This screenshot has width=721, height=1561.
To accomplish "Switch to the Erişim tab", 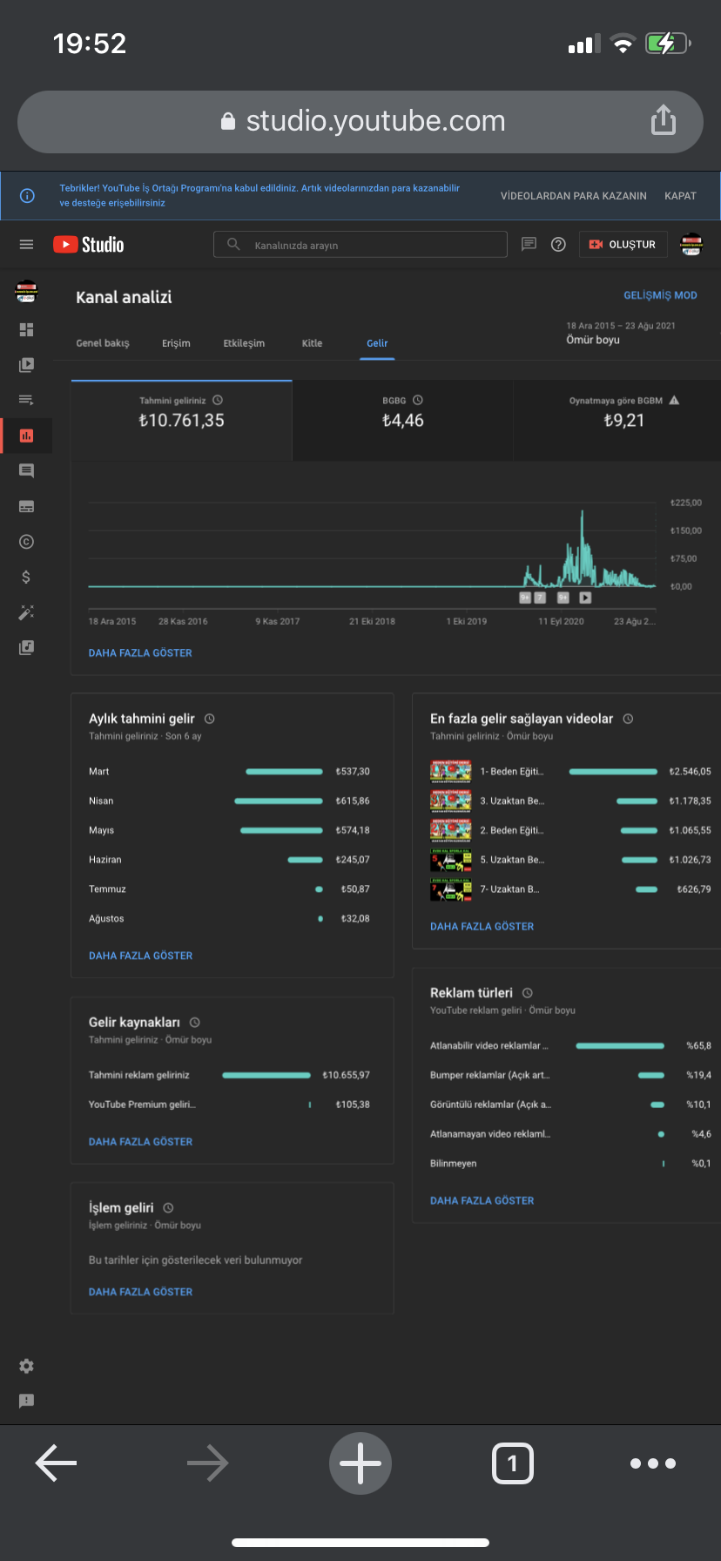I will coord(176,343).
